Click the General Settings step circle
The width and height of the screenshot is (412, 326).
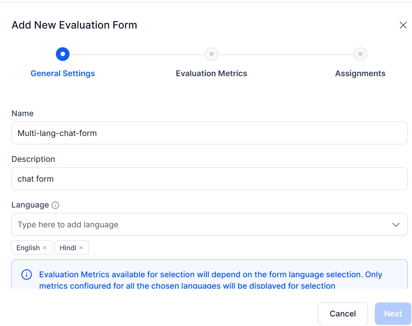pyautogui.click(x=63, y=54)
